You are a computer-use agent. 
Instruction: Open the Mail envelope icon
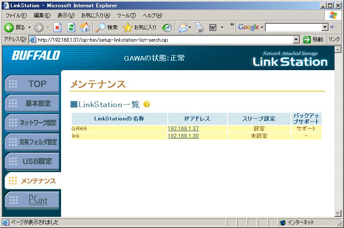tap(183, 28)
